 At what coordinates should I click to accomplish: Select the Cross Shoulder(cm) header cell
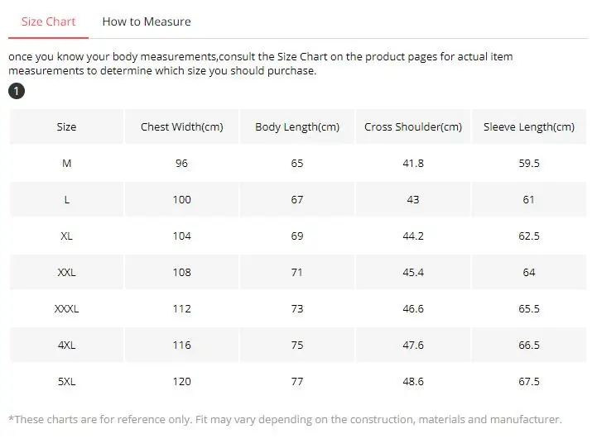413,126
